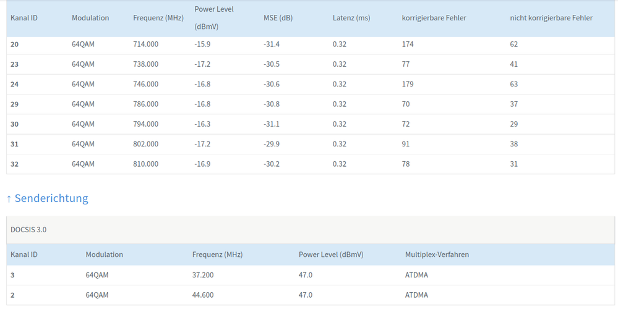
Task: Click the DOCSIS 3.0 table title
Action: pyautogui.click(x=28, y=230)
